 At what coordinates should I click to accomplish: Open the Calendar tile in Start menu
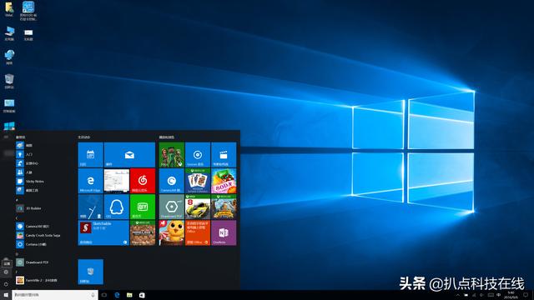tap(90, 155)
